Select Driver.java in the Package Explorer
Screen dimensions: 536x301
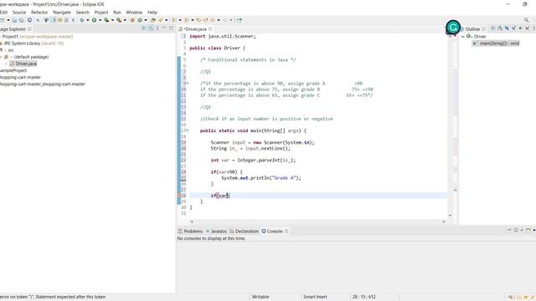point(23,64)
